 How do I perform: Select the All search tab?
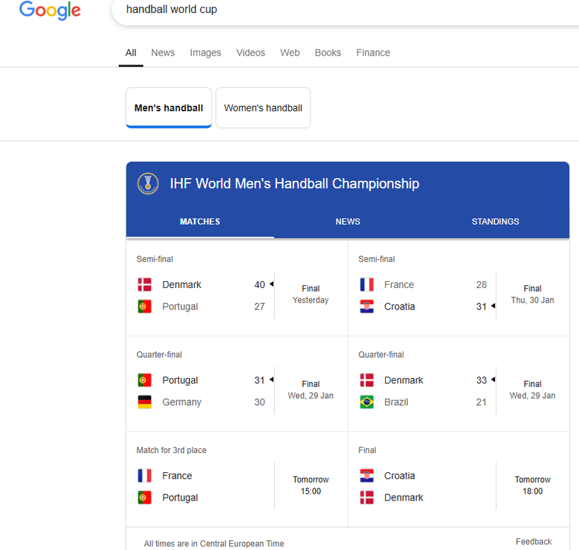point(130,52)
